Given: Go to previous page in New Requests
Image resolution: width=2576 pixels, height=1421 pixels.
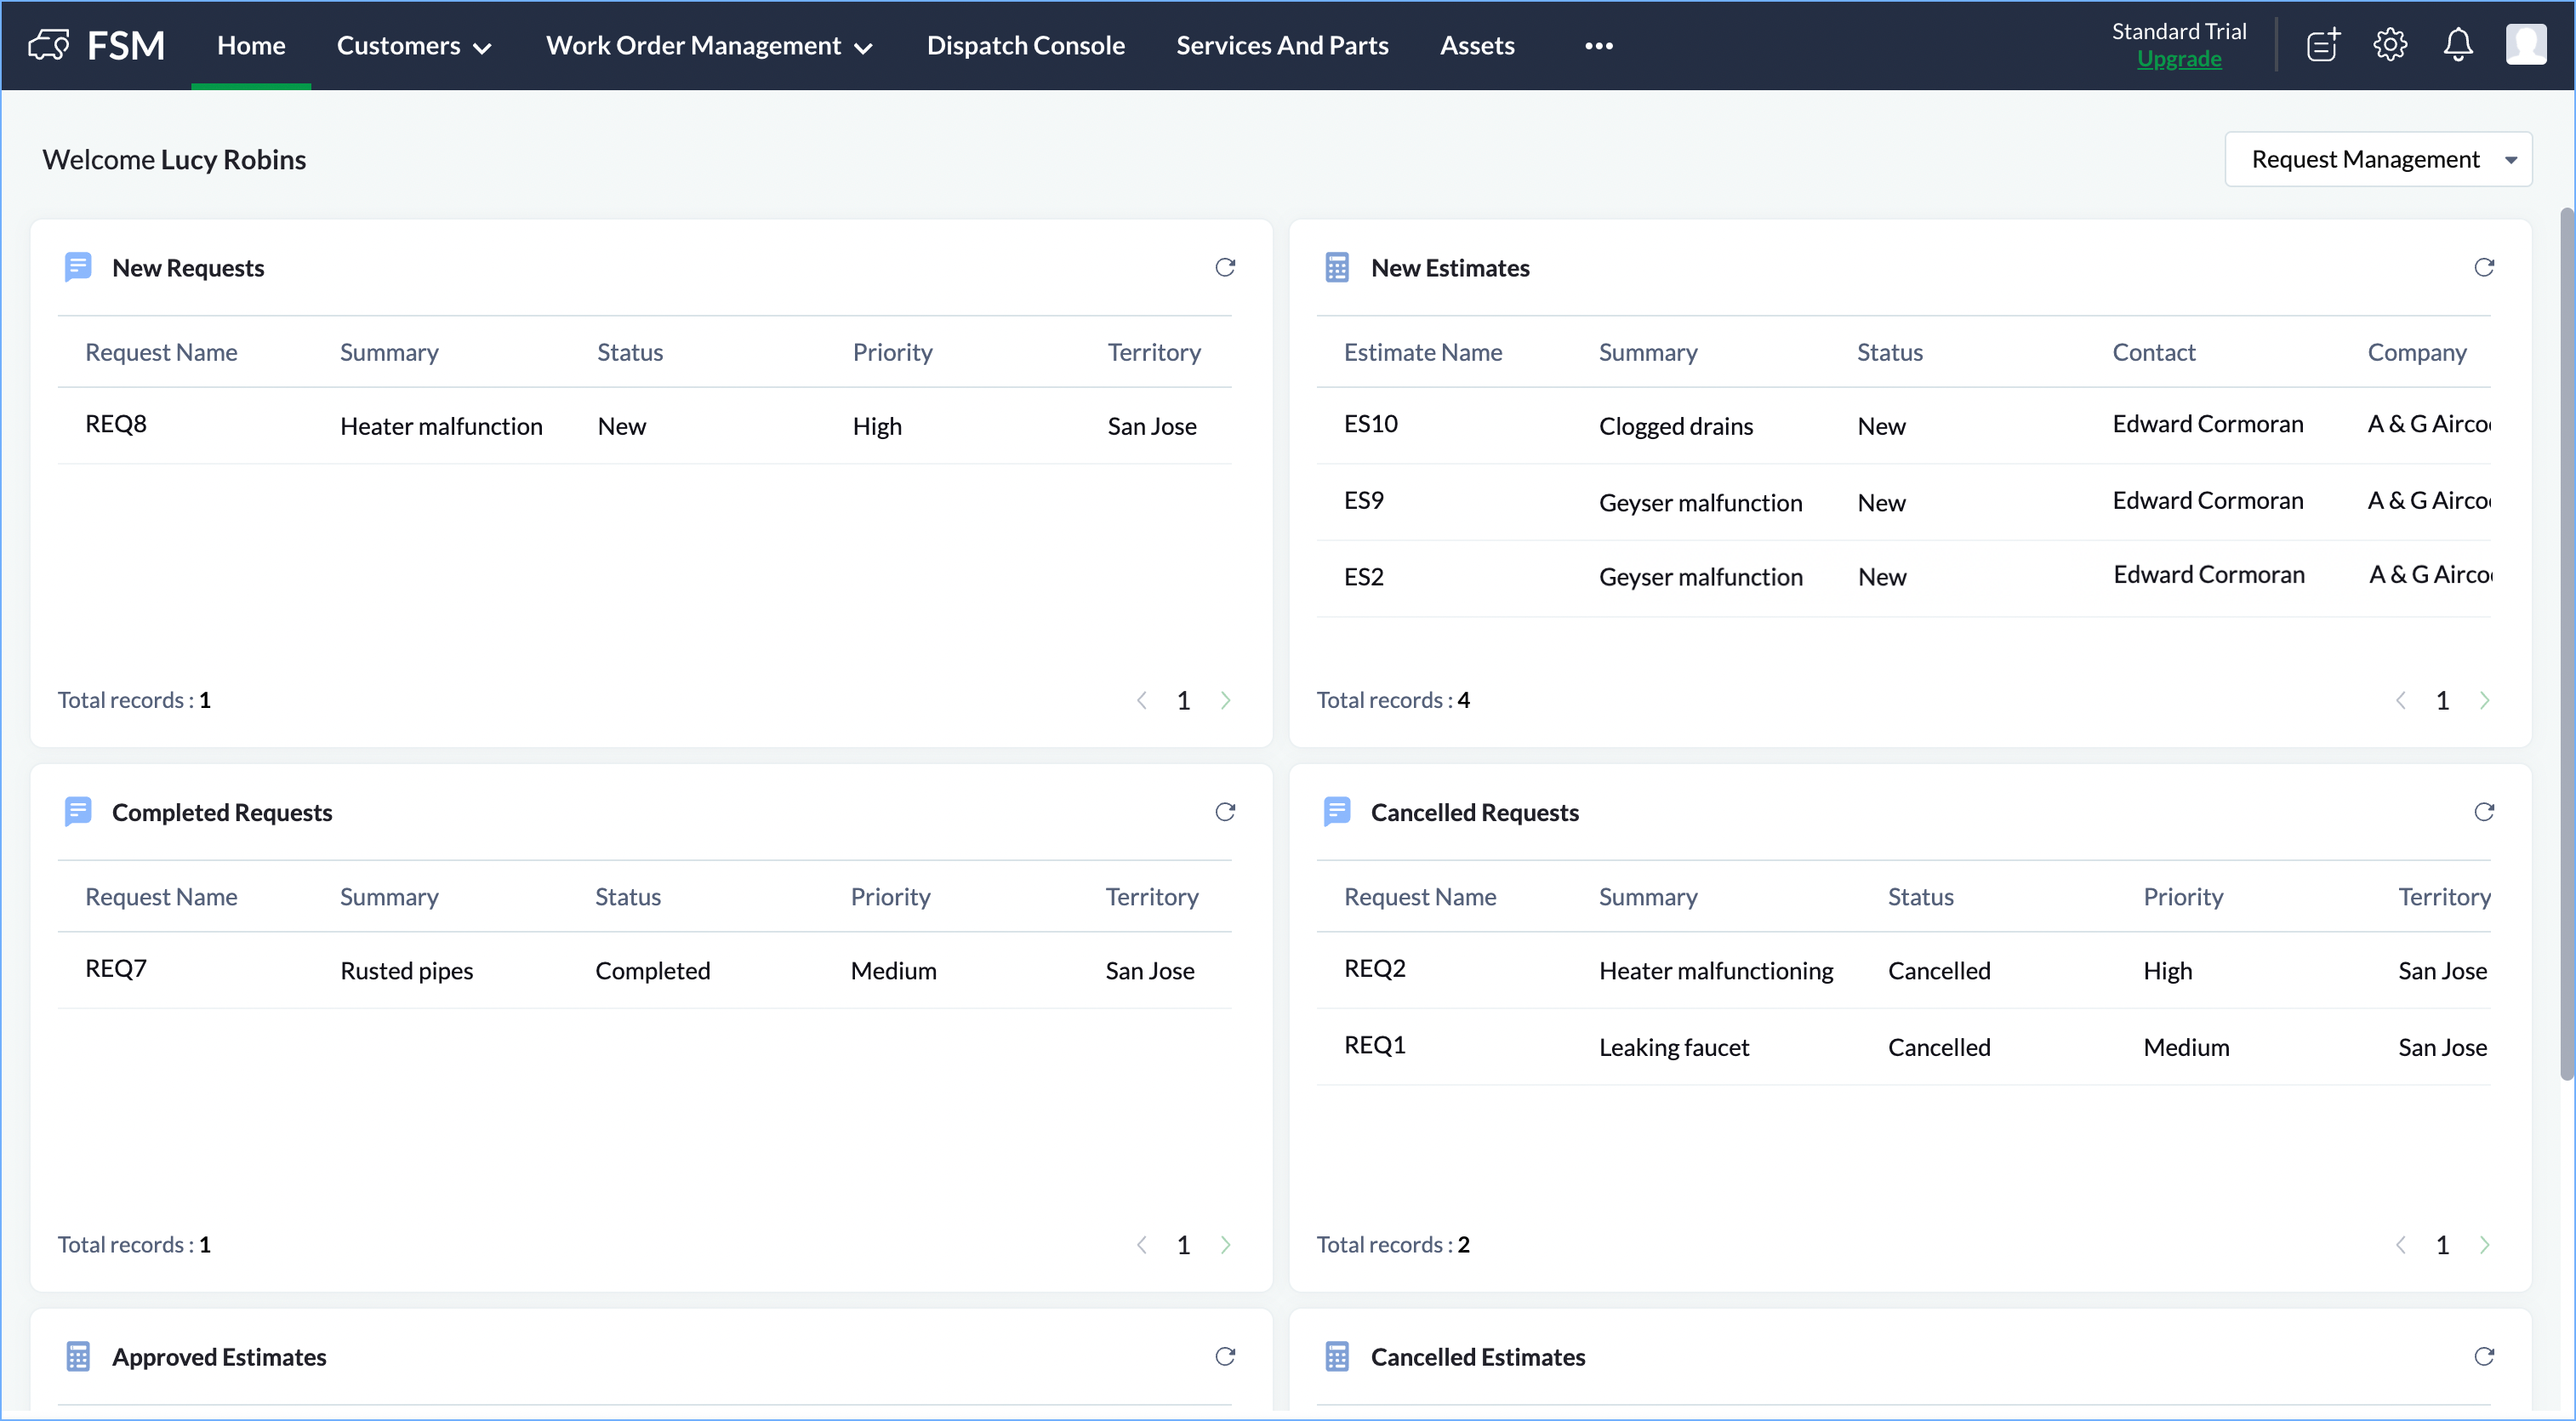Looking at the screenshot, I should (x=1142, y=700).
